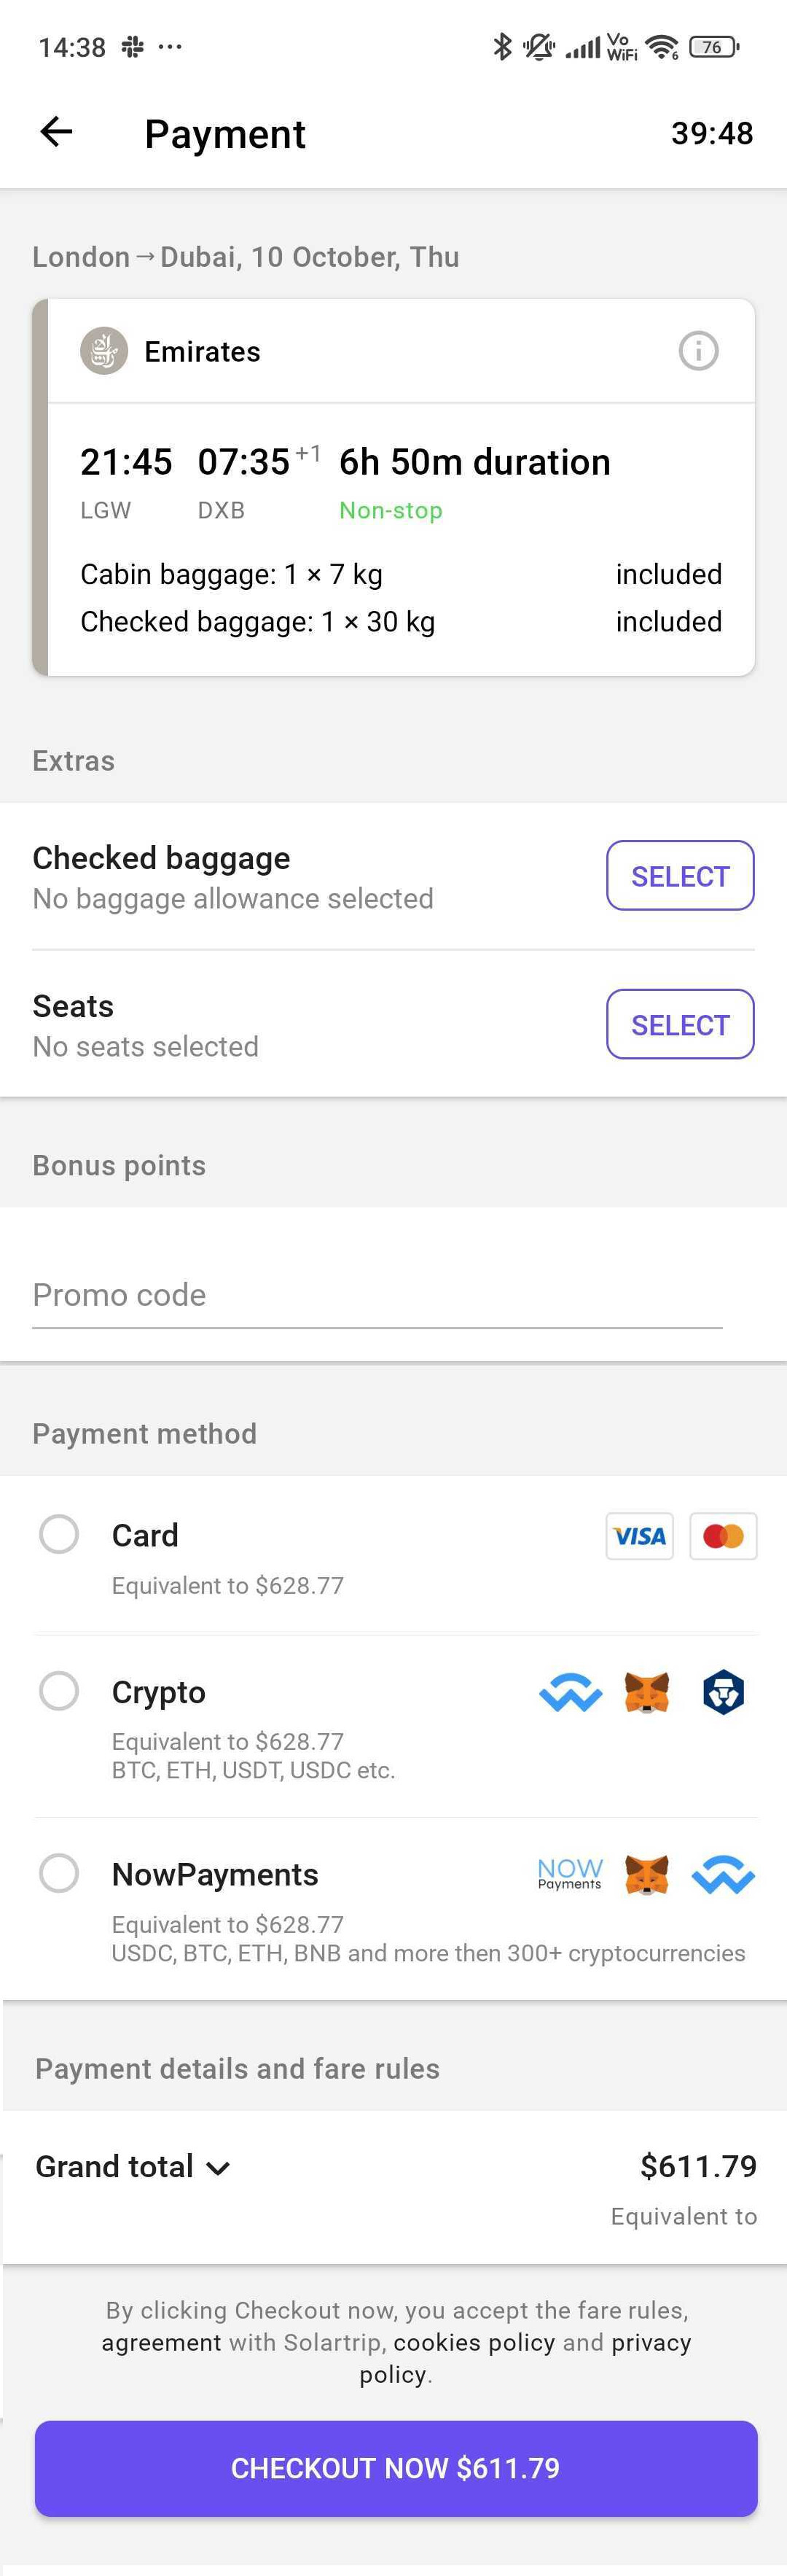
Task: Tap the WalletConnect icon in Crypto row
Action: pos(570,1692)
